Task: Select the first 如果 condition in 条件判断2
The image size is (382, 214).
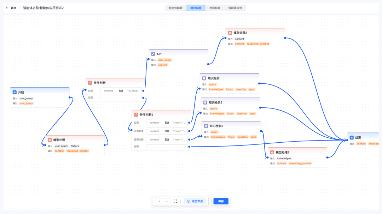Action: 167,123
